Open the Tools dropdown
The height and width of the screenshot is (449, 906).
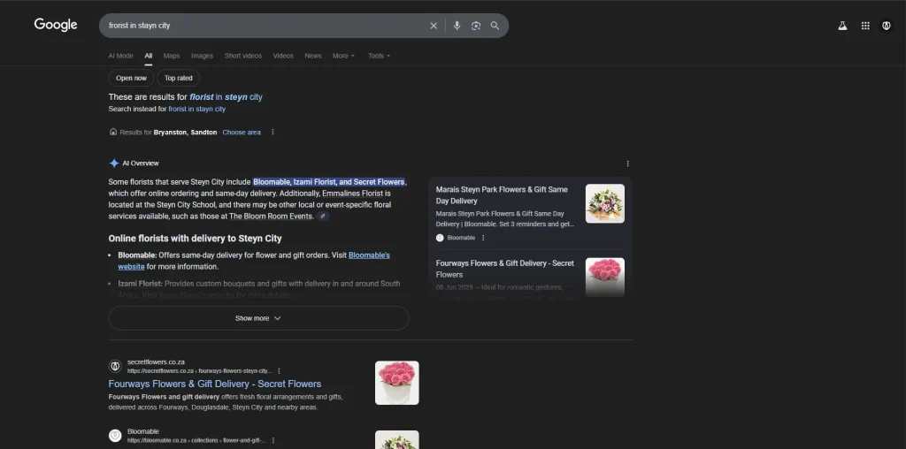tap(379, 56)
